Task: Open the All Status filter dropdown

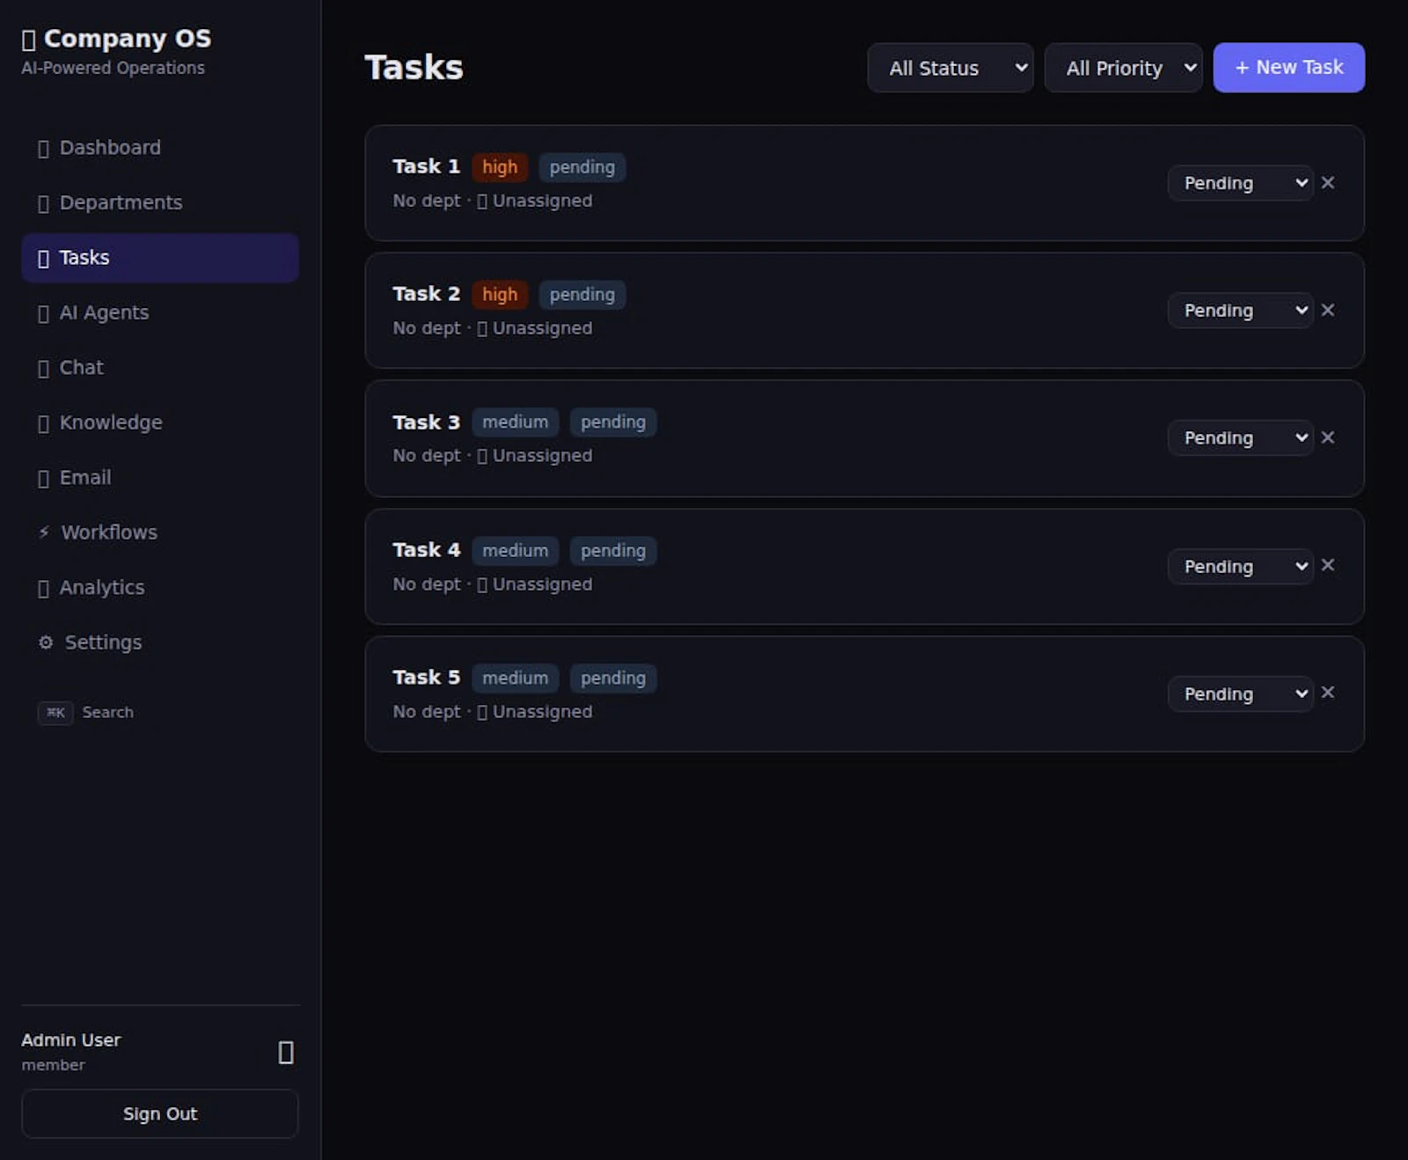Action: pyautogui.click(x=950, y=68)
